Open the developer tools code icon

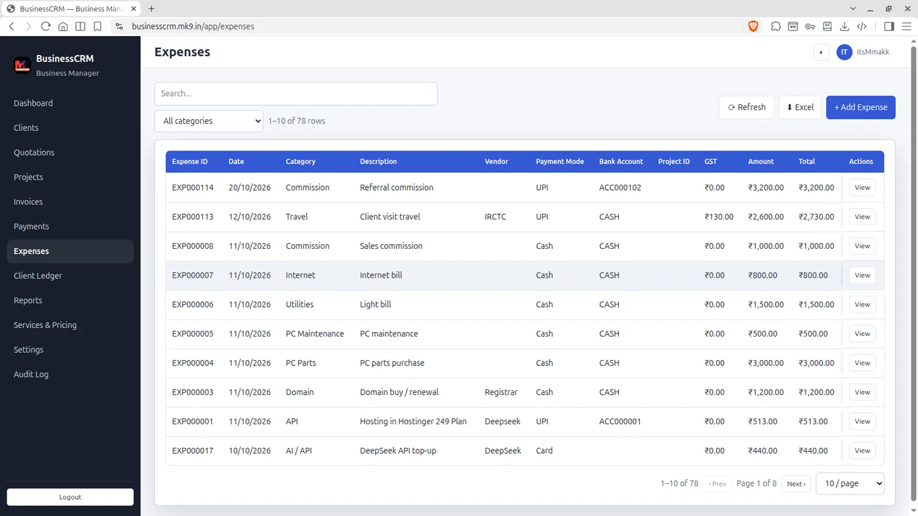pyautogui.click(x=862, y=26)
